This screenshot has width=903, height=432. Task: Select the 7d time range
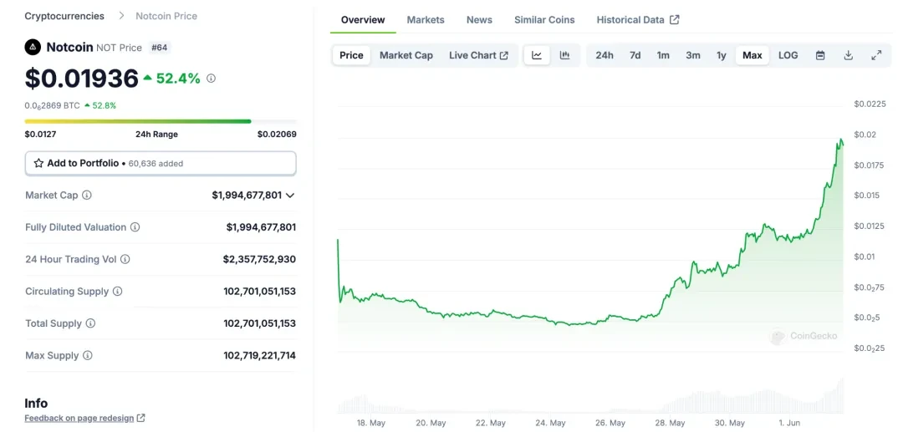635,55
